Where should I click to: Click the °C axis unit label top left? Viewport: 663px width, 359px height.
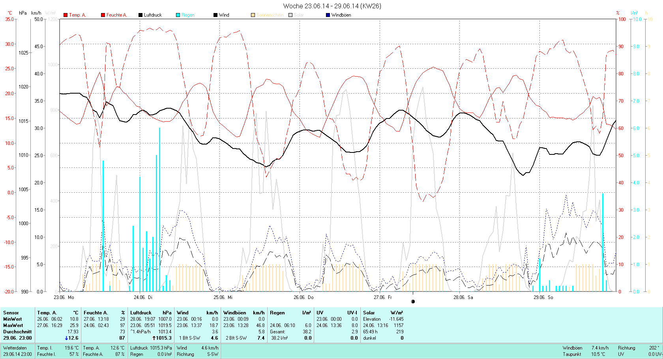9,13
